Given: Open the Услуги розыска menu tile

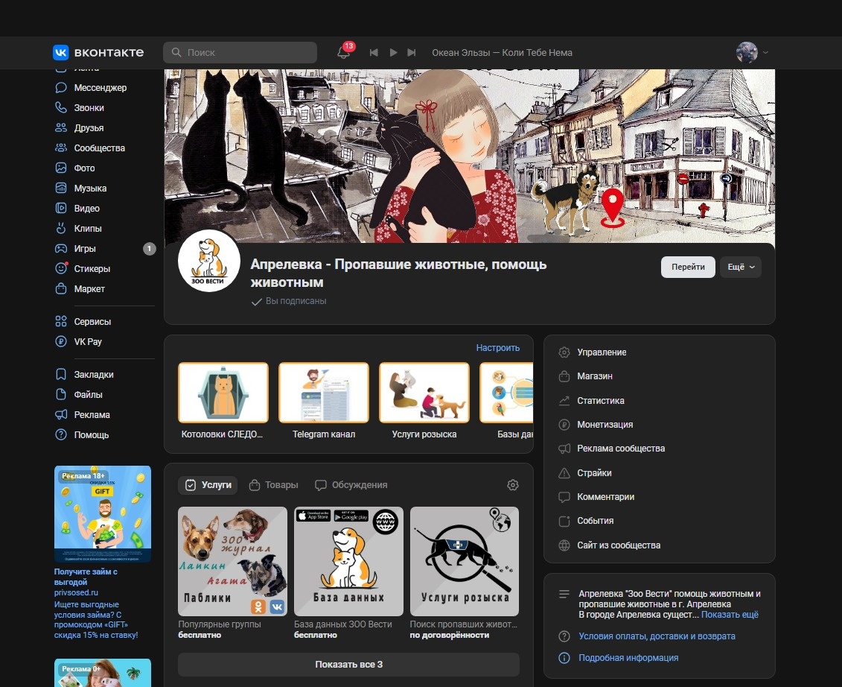Looking at the screenshot, I should 424,400.
